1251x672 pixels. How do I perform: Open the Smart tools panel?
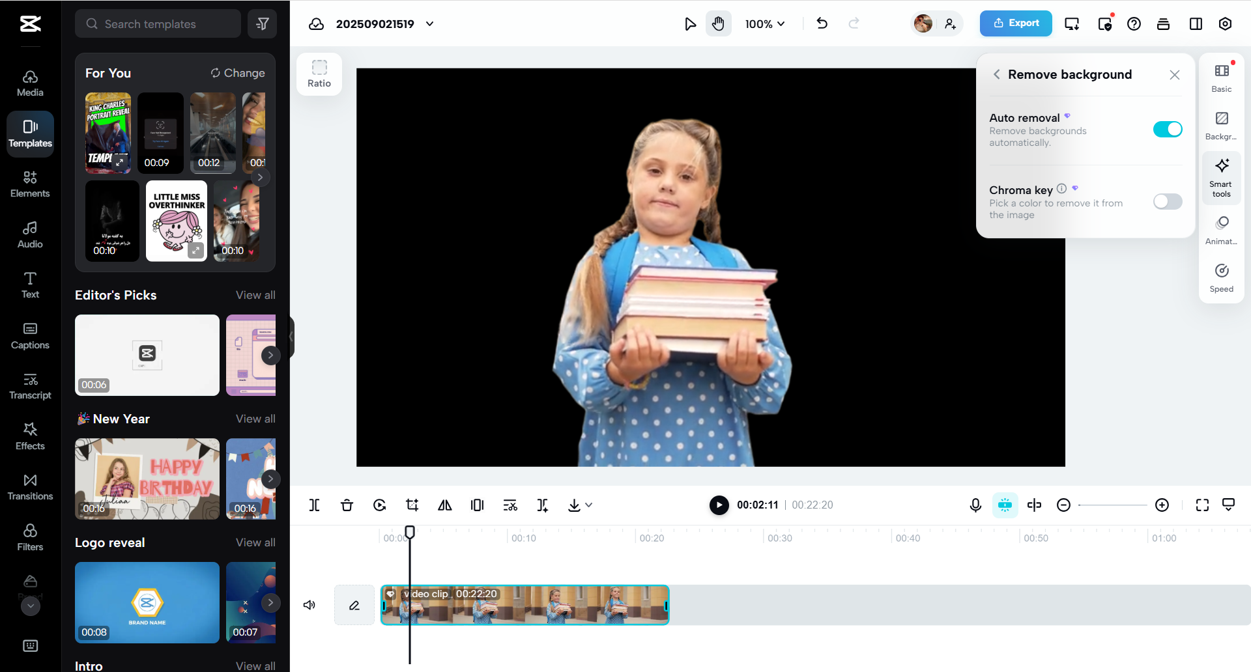(1222, 177)
